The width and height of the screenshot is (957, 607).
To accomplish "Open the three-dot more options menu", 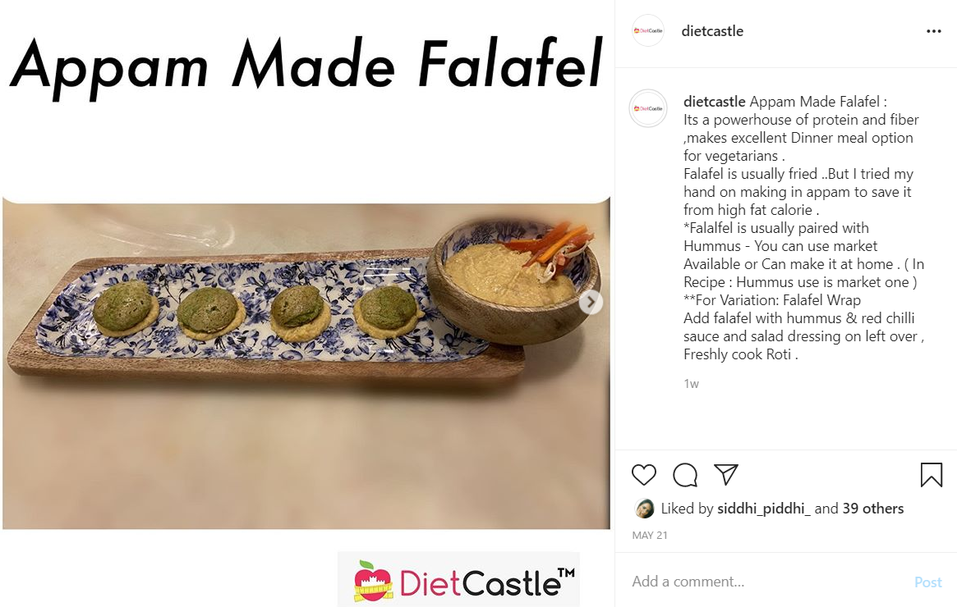I will 934,31.
